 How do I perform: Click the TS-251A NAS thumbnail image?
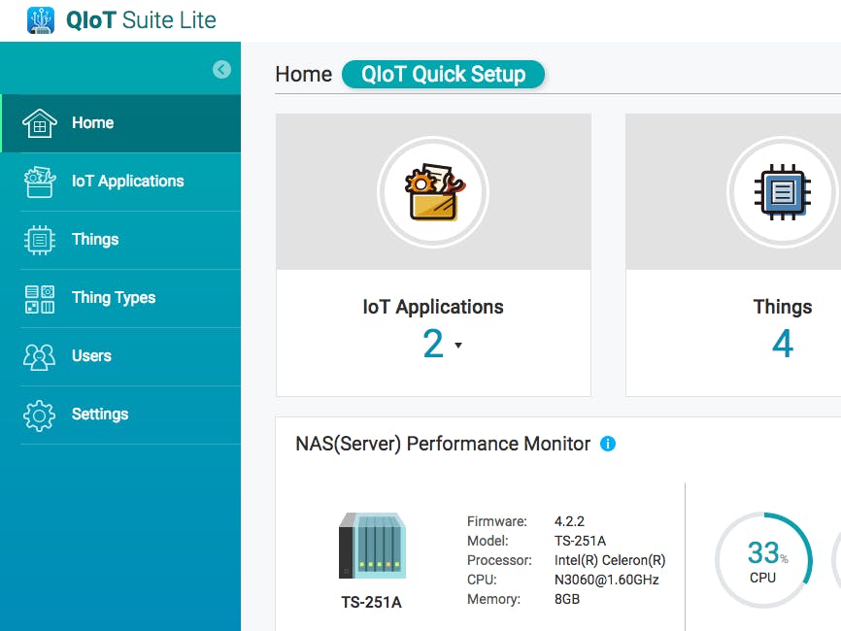click(x=372, y=548)
